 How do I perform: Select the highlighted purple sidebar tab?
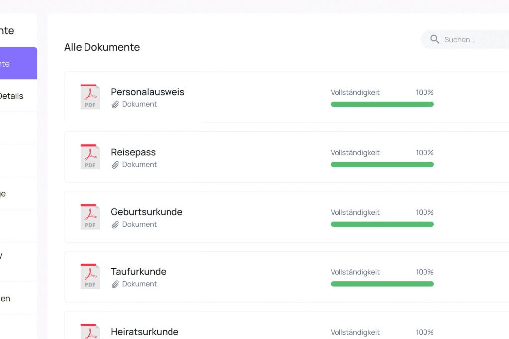pyautogui.click(x=18, y=63)
